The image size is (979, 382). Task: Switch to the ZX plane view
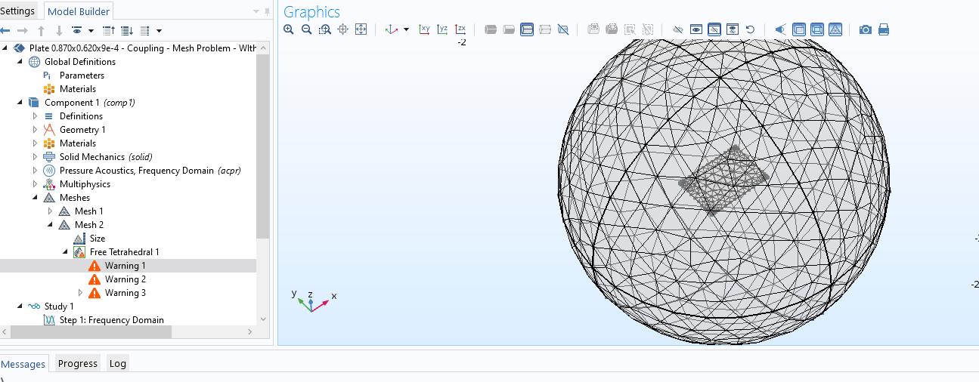click(x=460, y=29)
